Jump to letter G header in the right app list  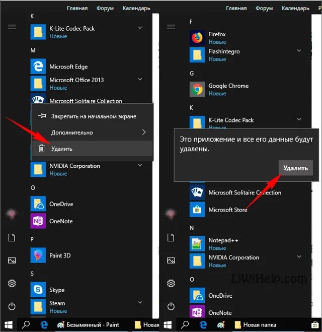click(x=192, y=73)
